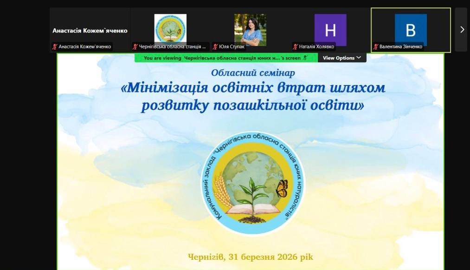The width and height of the screenshot is (470, 270).
Task: Select the purple Н avatar tile
Action: pyautogui.click(x=330, y=30)
